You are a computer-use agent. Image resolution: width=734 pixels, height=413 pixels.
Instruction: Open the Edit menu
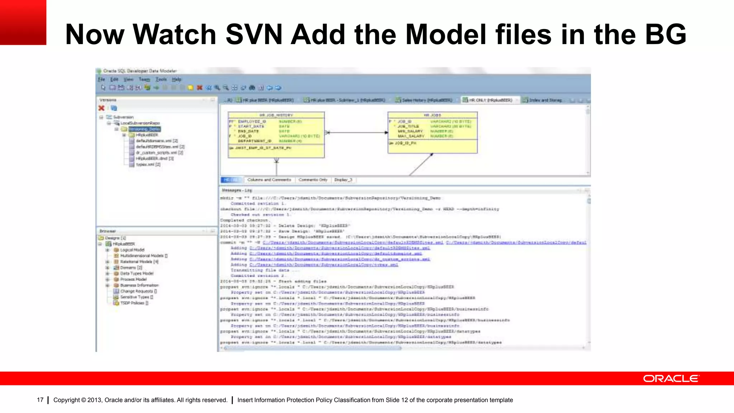[x=114, y=79]
